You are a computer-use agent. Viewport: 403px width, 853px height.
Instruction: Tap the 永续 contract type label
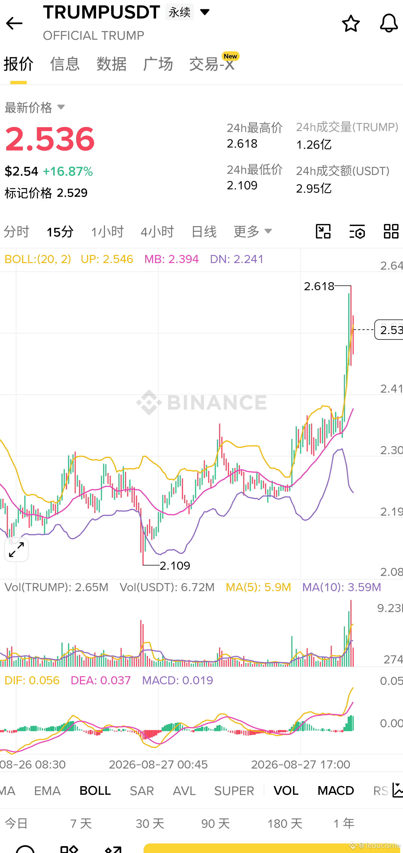(180, 12)
